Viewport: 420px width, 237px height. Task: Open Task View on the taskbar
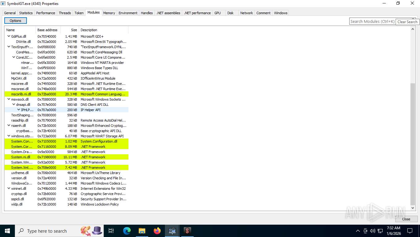[111, 231]
